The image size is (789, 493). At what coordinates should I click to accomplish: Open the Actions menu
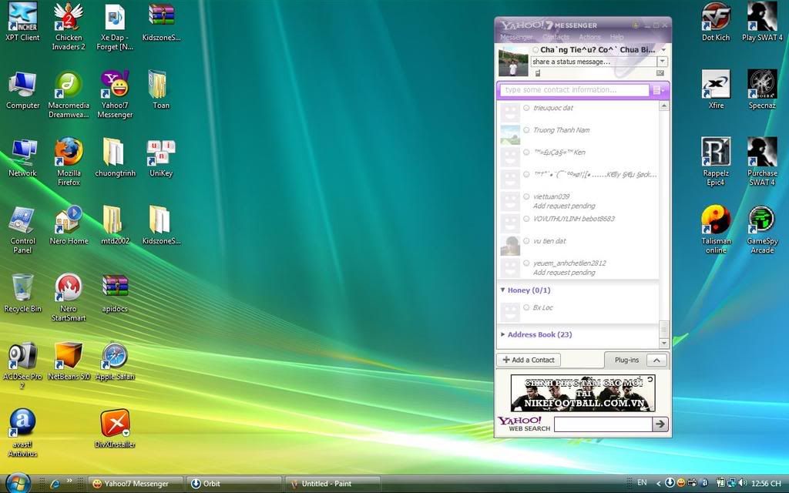coord(589,37)
